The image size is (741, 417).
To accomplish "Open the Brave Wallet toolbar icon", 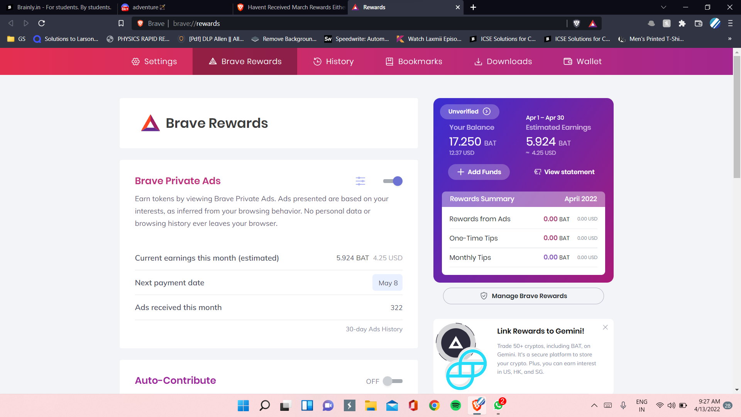I will click(x=698, y=24).
